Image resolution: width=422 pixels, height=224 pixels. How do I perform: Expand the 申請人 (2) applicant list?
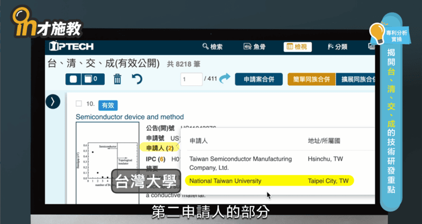(x=160, y=148)
